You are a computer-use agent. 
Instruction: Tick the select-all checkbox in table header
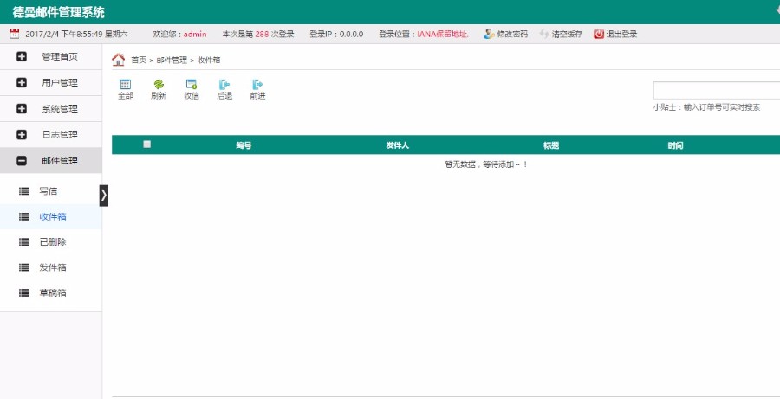(x=146, y=144)
